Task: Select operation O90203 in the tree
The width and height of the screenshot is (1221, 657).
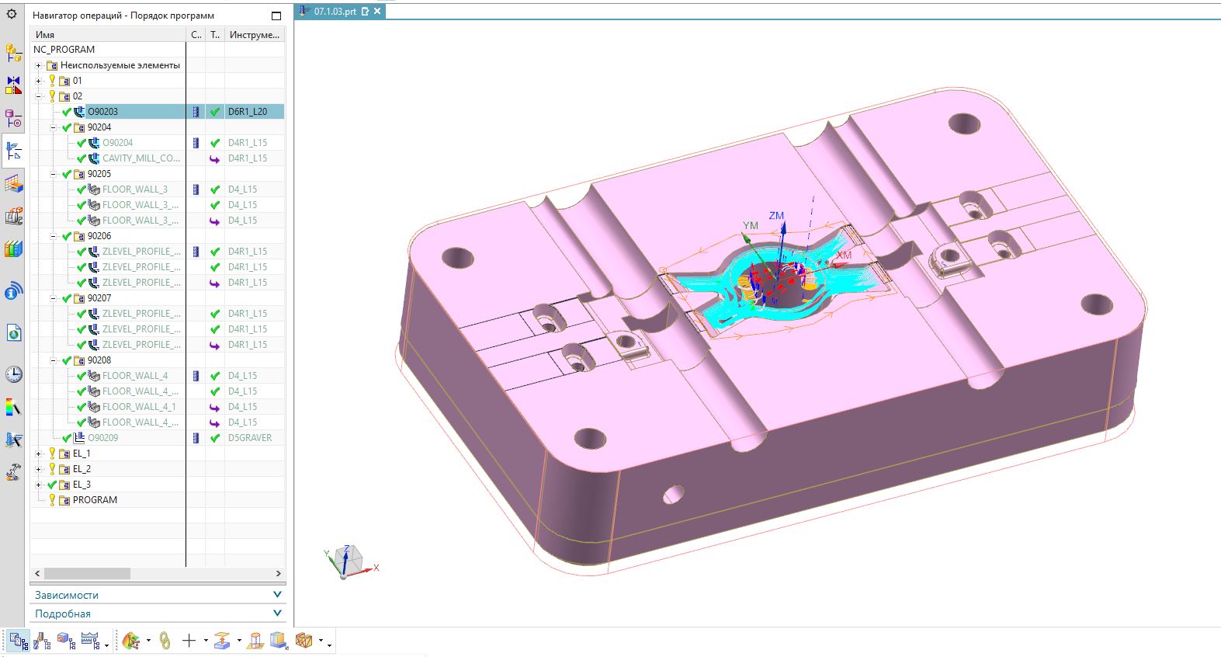Action: tap(102, 112)
